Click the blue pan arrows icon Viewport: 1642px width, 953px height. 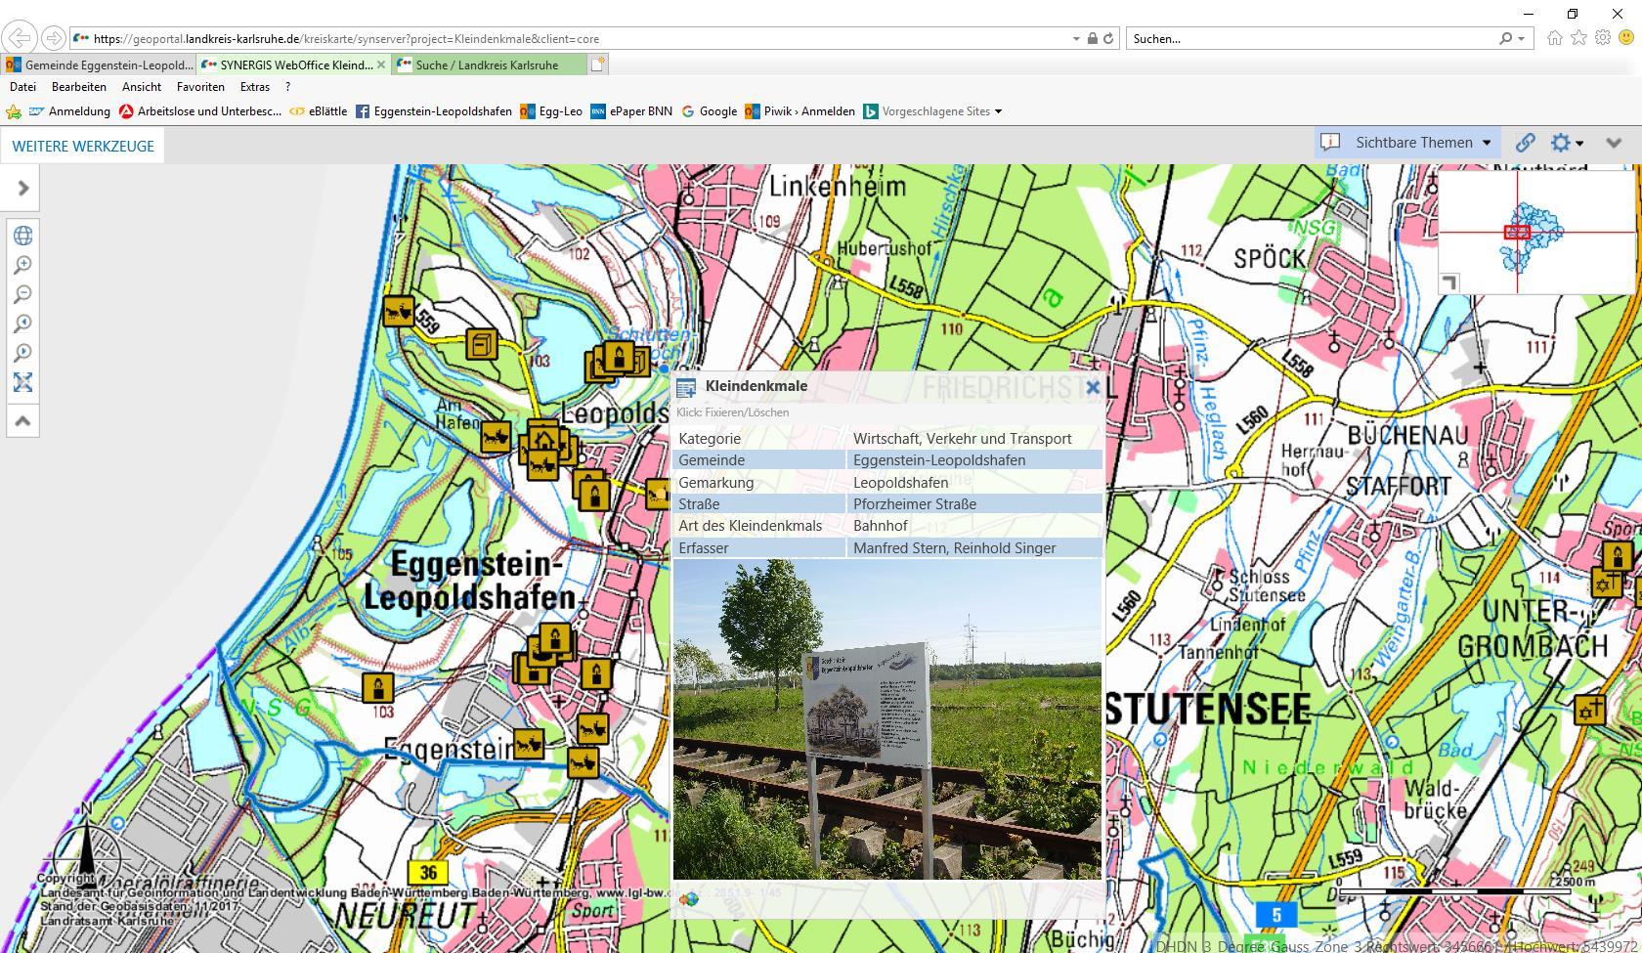pos(22,382)
